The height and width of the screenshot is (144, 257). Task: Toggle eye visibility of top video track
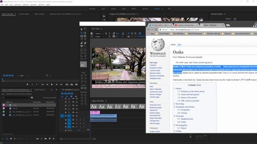(77, 99)
